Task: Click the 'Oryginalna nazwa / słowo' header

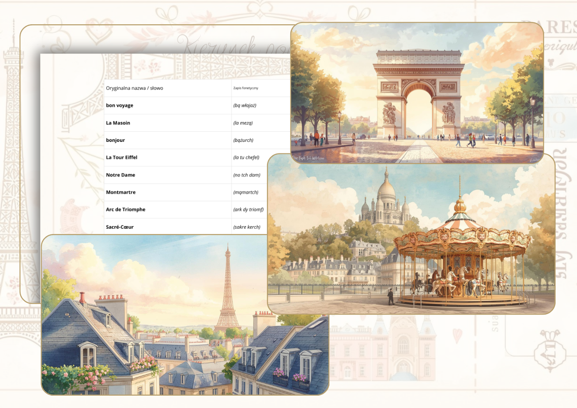Action: click(134, 88)
